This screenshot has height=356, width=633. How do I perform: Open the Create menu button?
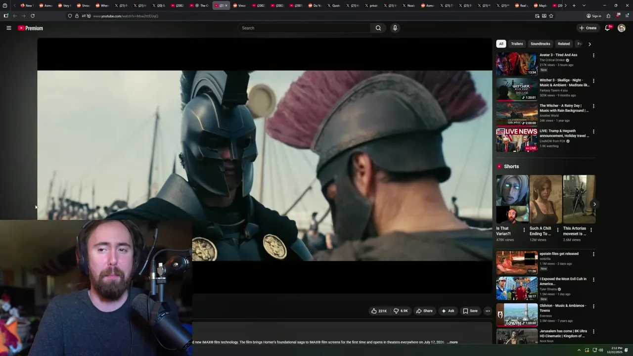pyautogui.click(x=588, y=28)
